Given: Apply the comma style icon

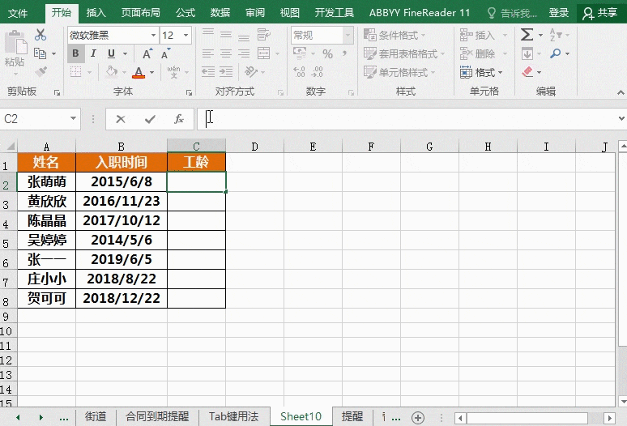Looking at the screenshot, I should [344, 53].
